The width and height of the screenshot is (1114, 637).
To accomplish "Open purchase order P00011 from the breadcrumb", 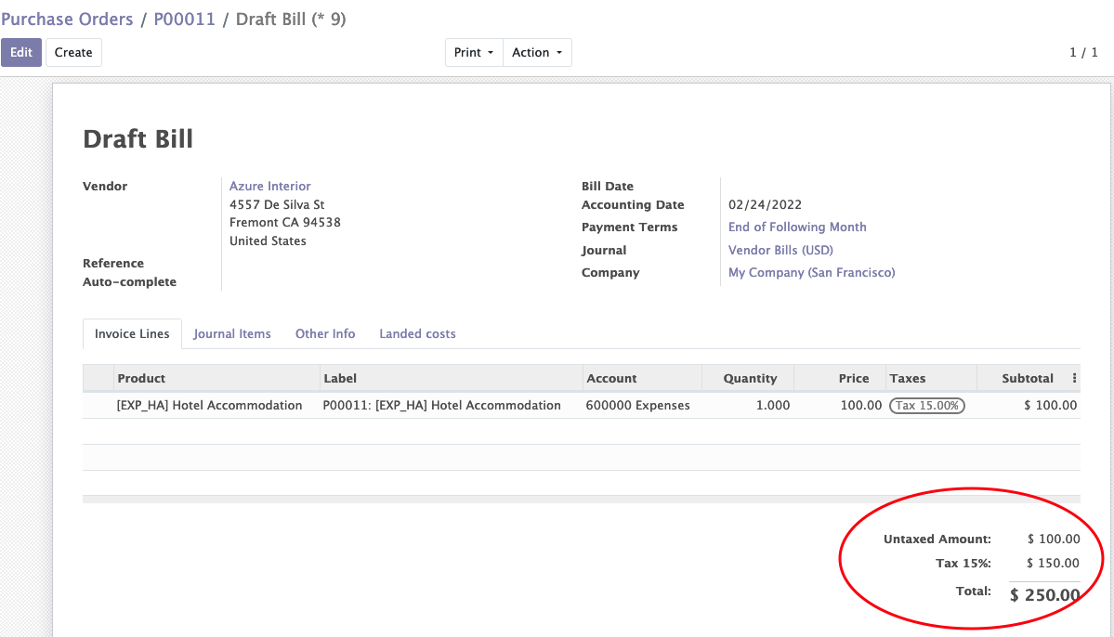I will 184,19.
